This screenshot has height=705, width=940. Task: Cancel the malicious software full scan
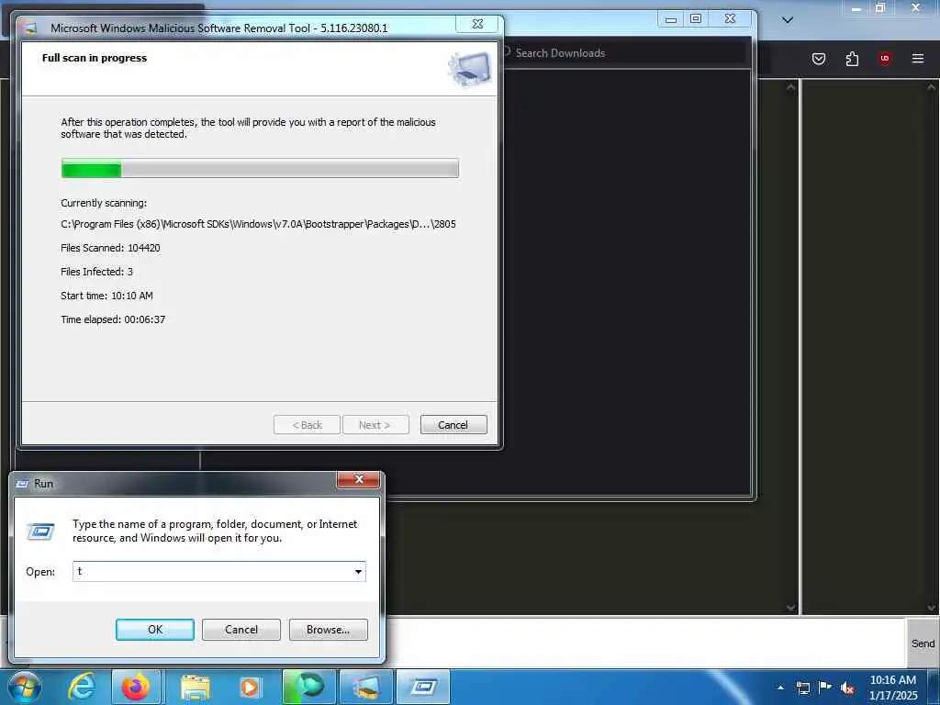tap(453, 425)
